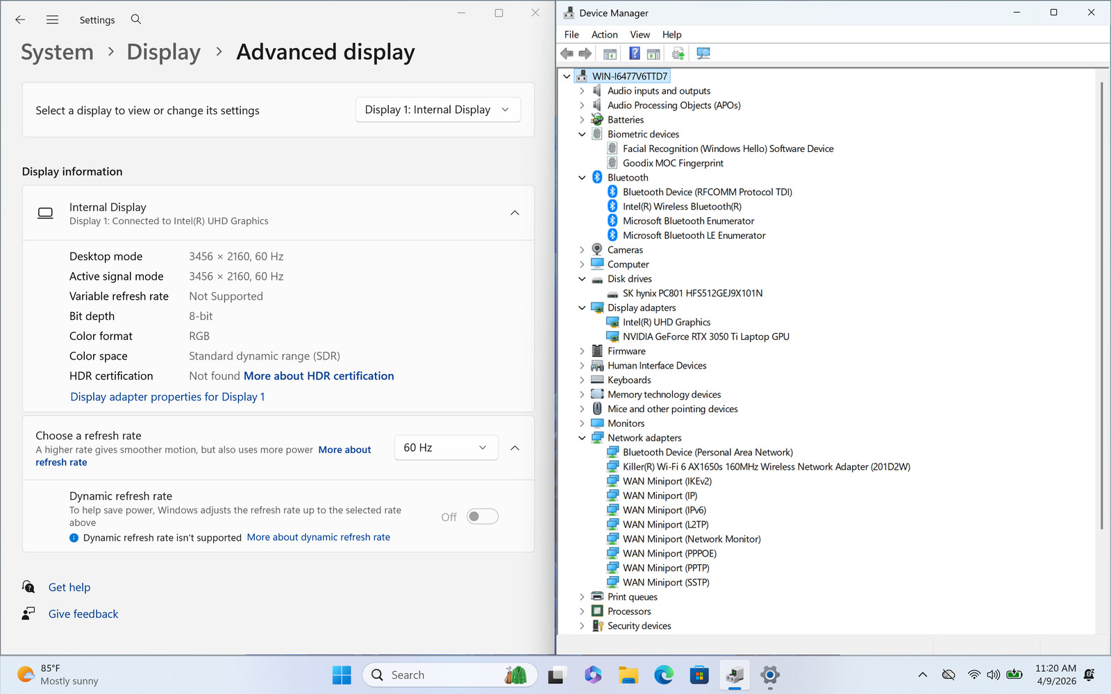This screenshot has width=1111, height=694.
Task: Click Device Manager taskbar icon
Action: point(735,675)
